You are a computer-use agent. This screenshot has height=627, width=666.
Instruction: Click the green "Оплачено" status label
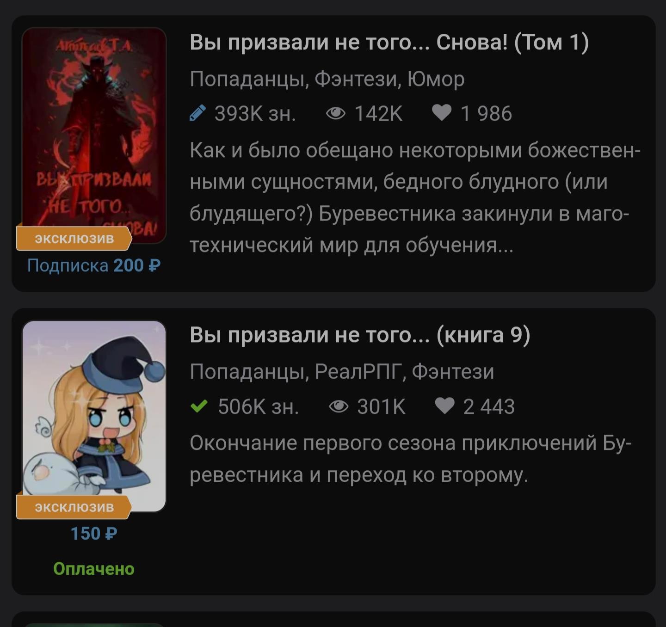pyautogui.click(x=94, y=569)
